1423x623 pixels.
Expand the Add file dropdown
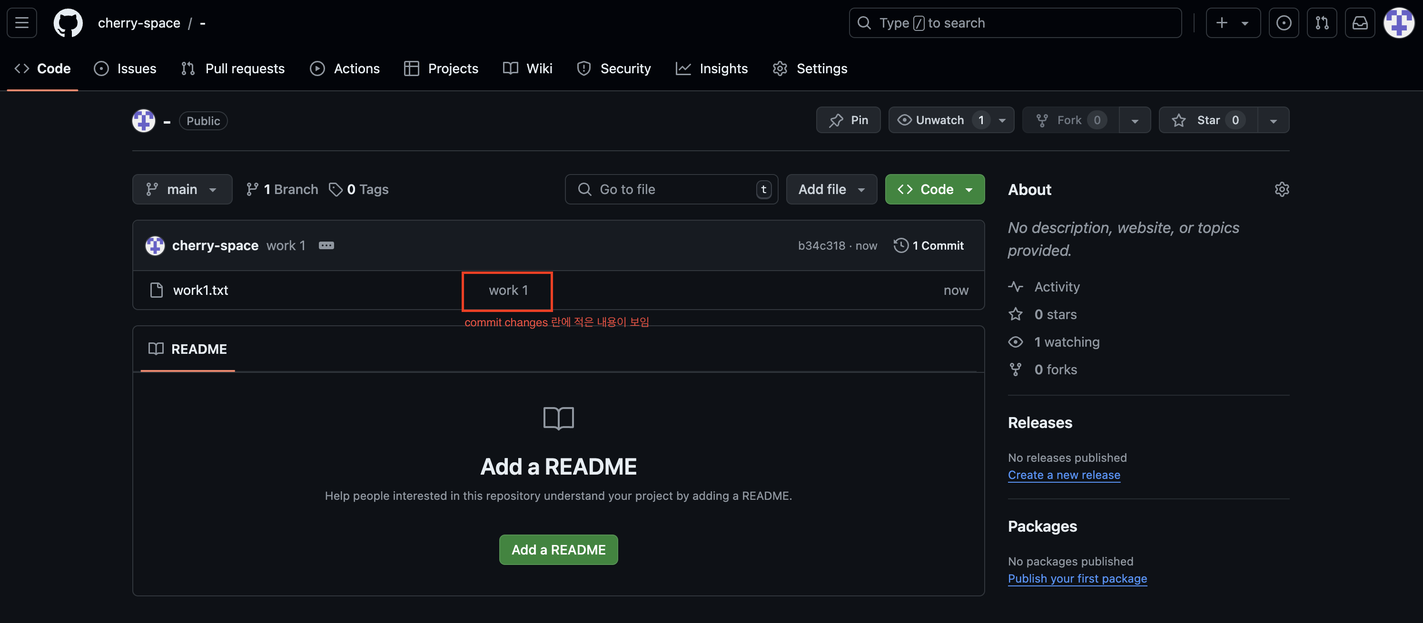point(831,189)
